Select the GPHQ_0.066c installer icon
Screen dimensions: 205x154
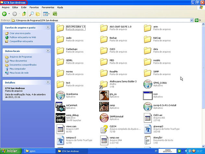[x=148, y=84]
